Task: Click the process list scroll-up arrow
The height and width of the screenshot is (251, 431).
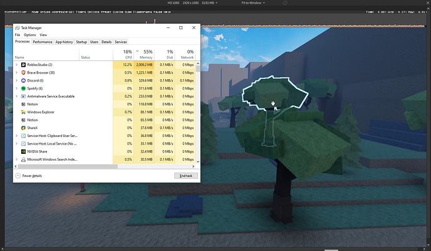Action: 198,64
